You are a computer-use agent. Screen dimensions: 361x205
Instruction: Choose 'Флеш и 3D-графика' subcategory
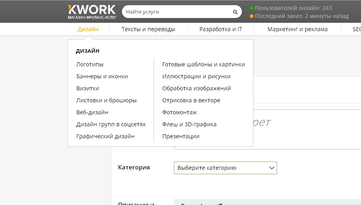coord(189,124)
